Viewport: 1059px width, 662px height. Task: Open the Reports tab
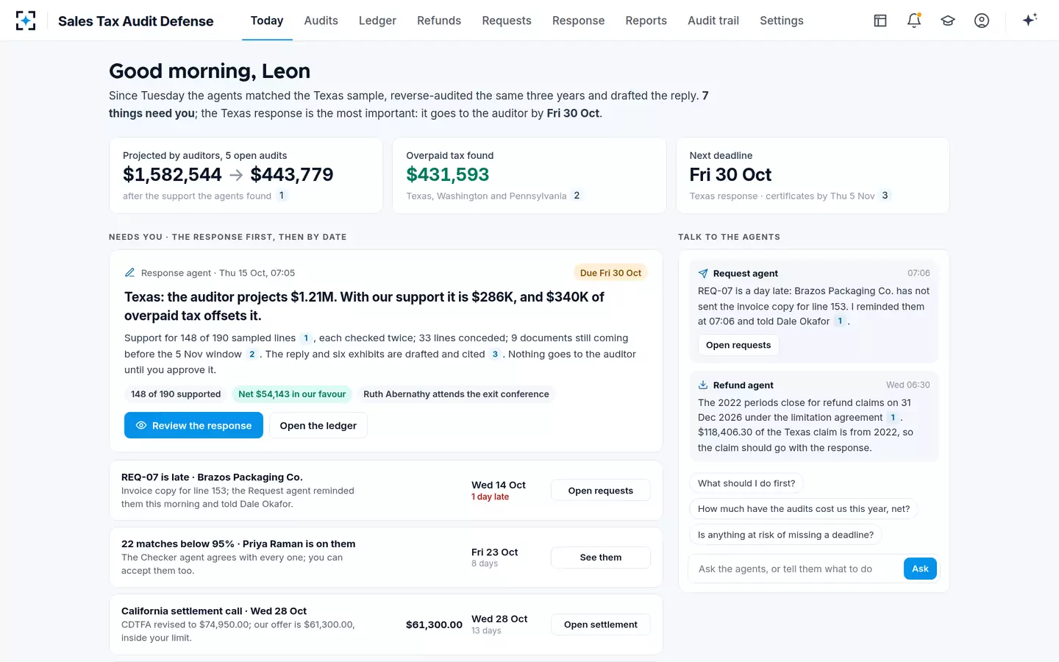point(646,21)
